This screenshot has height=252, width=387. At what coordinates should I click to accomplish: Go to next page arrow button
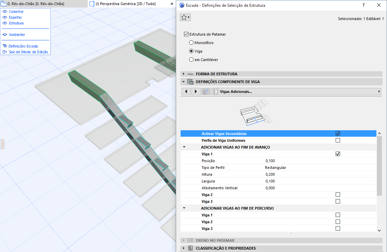pos(196,92)
